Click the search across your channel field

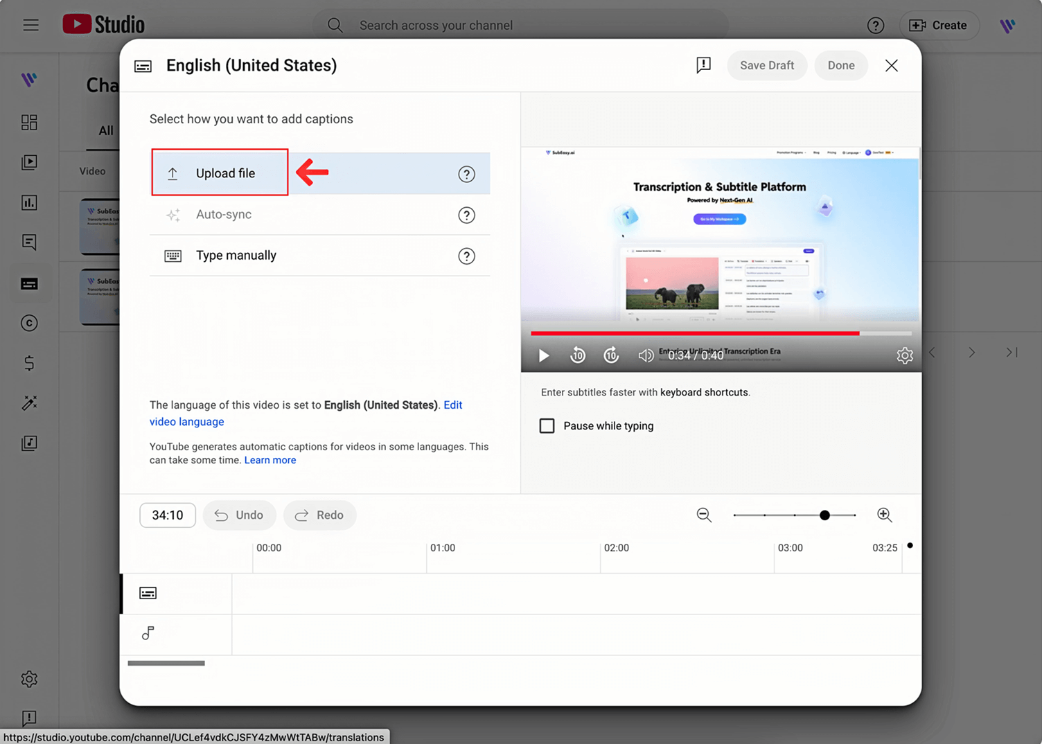point(521,25)
